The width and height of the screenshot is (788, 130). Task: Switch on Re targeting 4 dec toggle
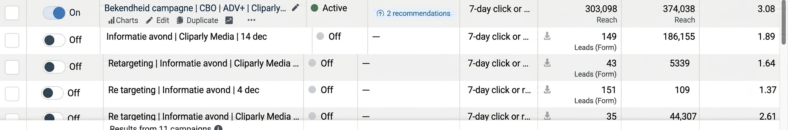point(52,93)
